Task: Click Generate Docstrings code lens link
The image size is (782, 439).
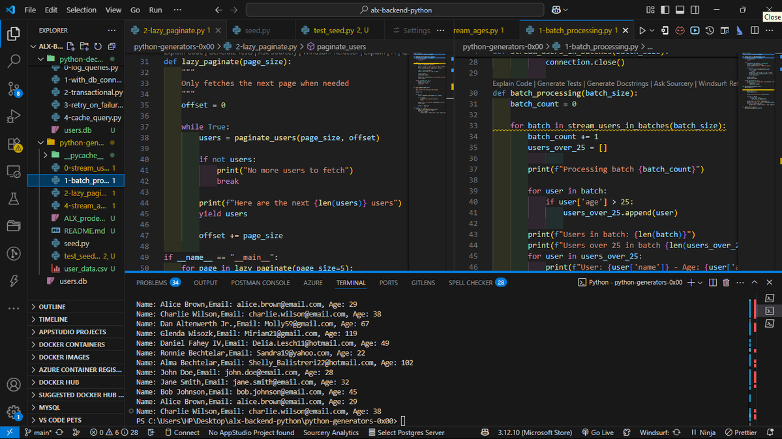Action: click(618, 83)
